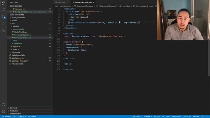Open package.json in the file tree

tap(18, 58)
